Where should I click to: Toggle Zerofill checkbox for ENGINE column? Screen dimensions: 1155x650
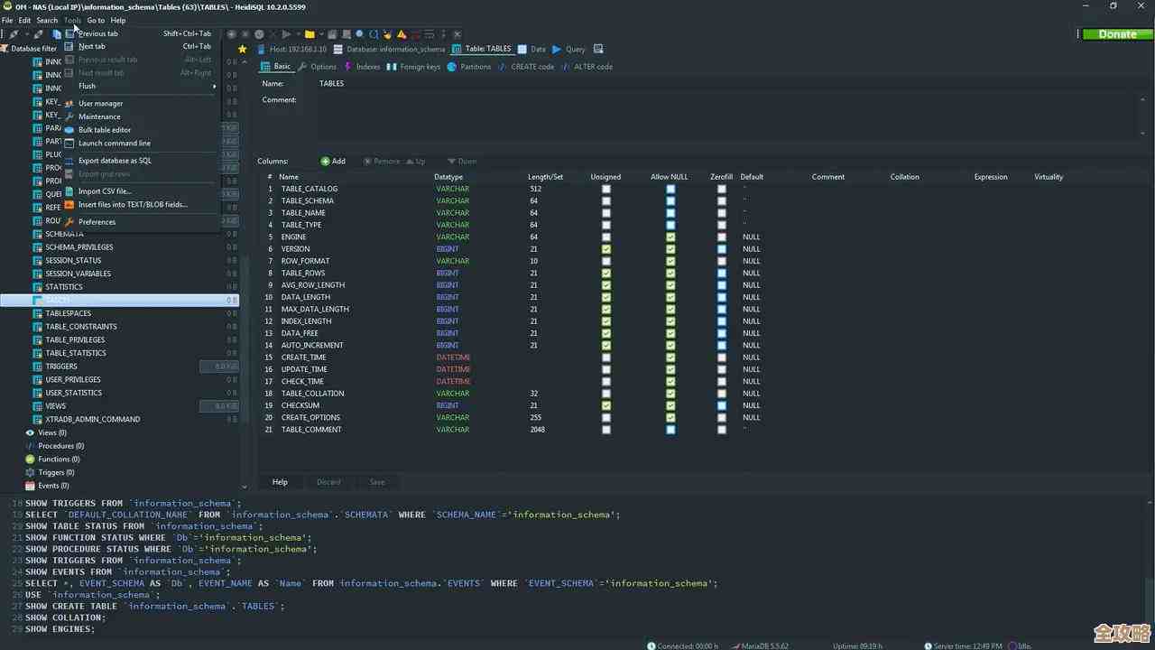(x=721, y=237)
